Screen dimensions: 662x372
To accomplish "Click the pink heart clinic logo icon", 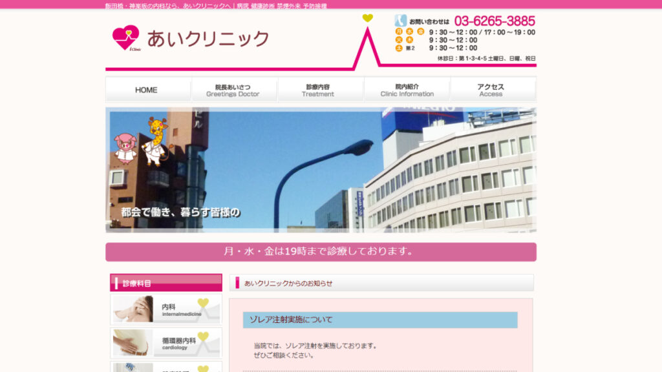I will (x=125, y=37).
